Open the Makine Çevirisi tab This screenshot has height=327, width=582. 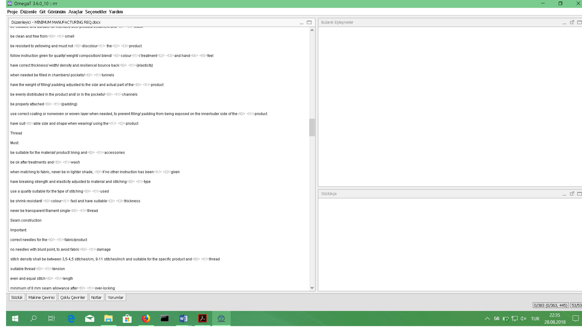point(42,298)
